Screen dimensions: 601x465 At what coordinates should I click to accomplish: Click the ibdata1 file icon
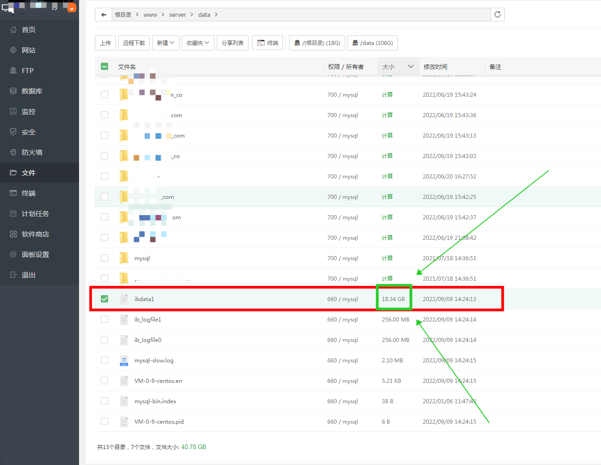click(x=124, y=299)
